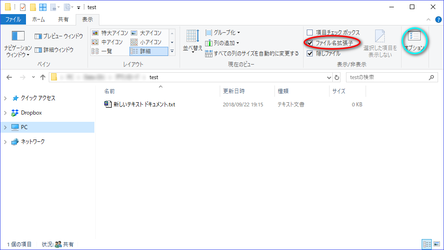Click the test search (testの検索) input box
This screenshot has height=250, width=444.
387,77
